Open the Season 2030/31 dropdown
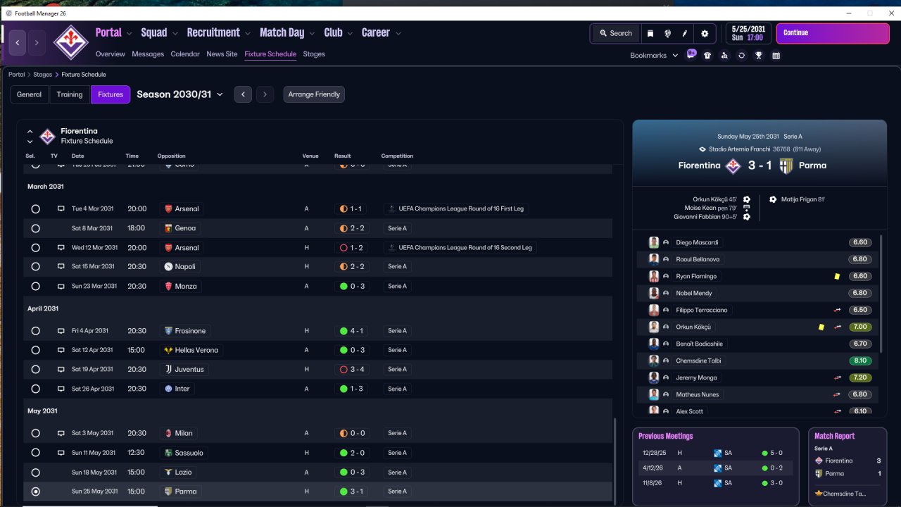Screen dimensions: 901x507 point(179,94)
